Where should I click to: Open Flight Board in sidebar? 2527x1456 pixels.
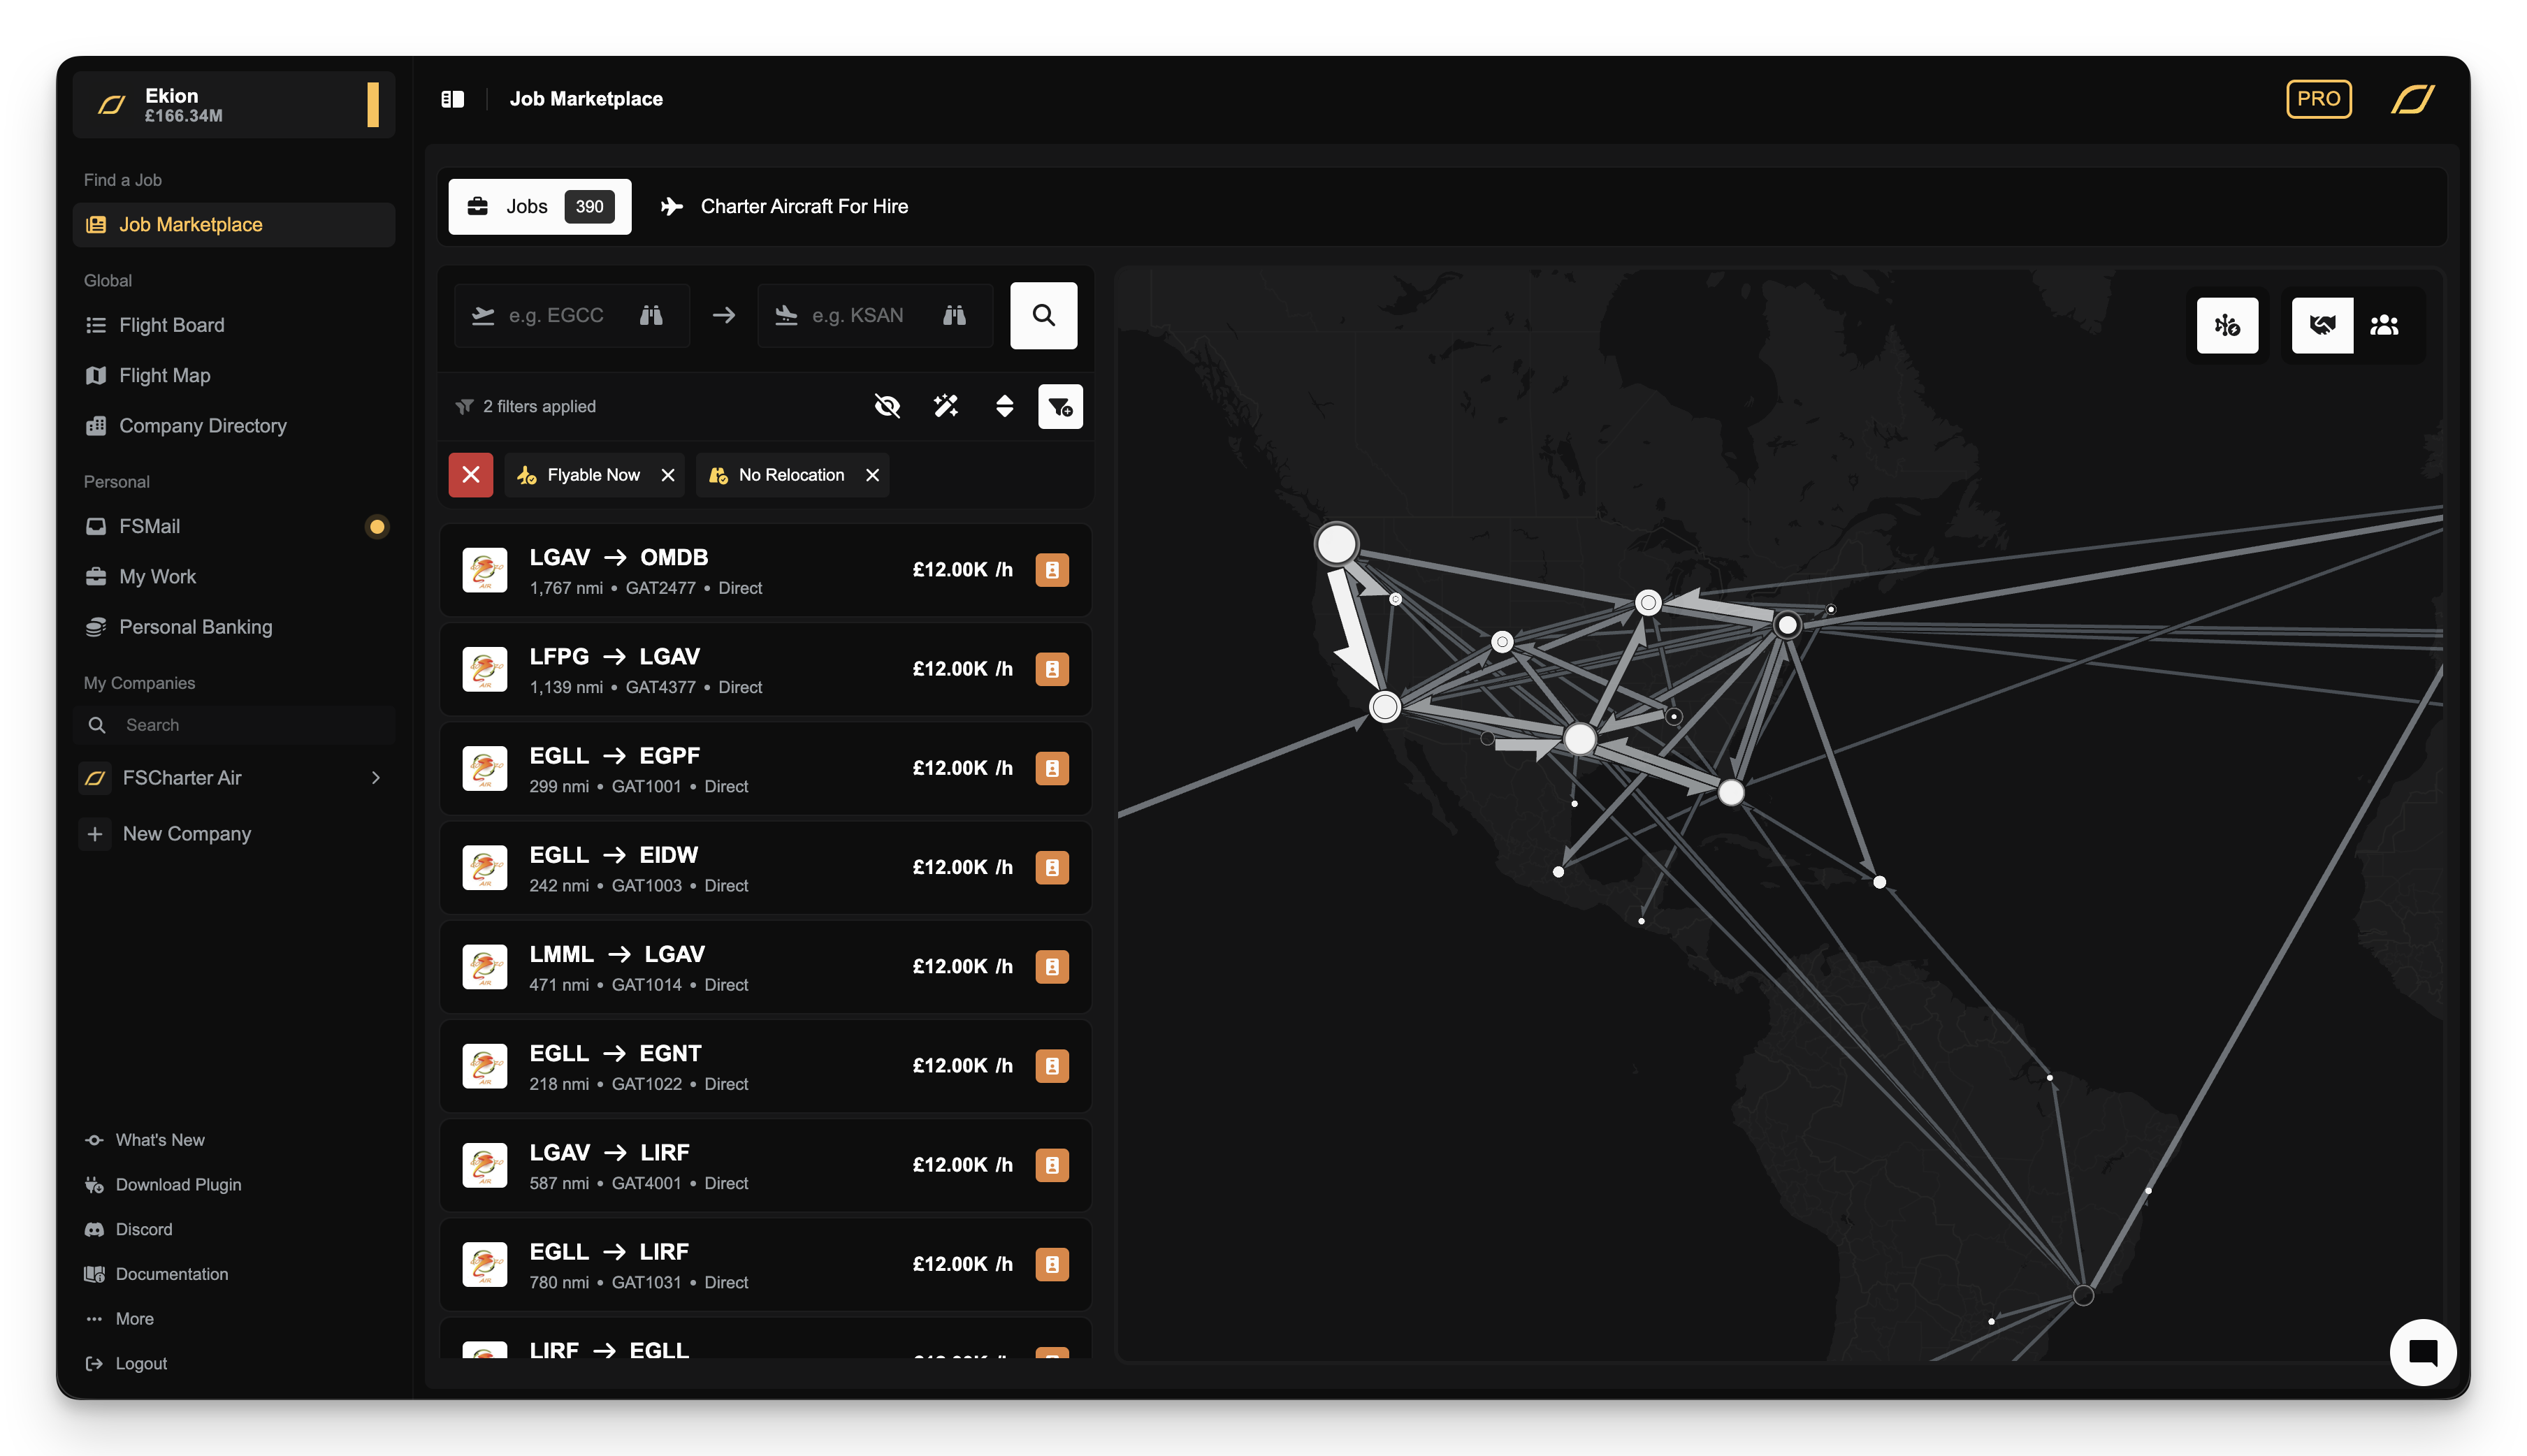(171, 325)
